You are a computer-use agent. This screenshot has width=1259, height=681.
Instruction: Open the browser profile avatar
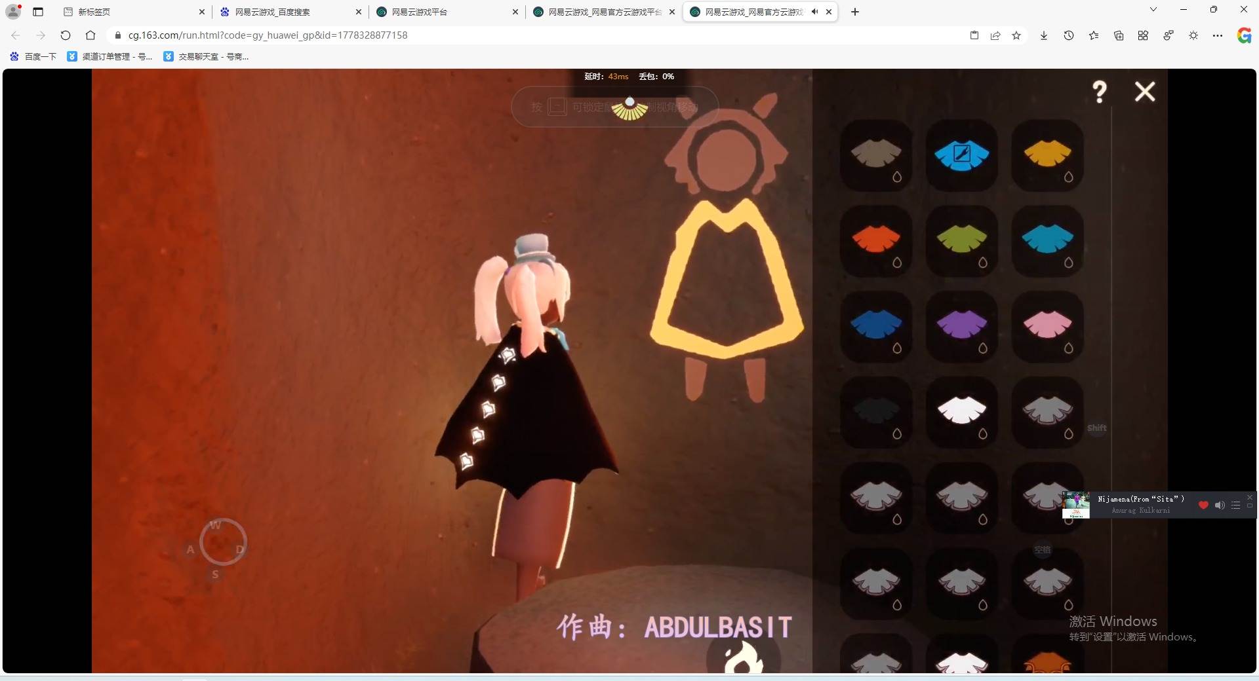pyautogui.click(x=13, y=11)
